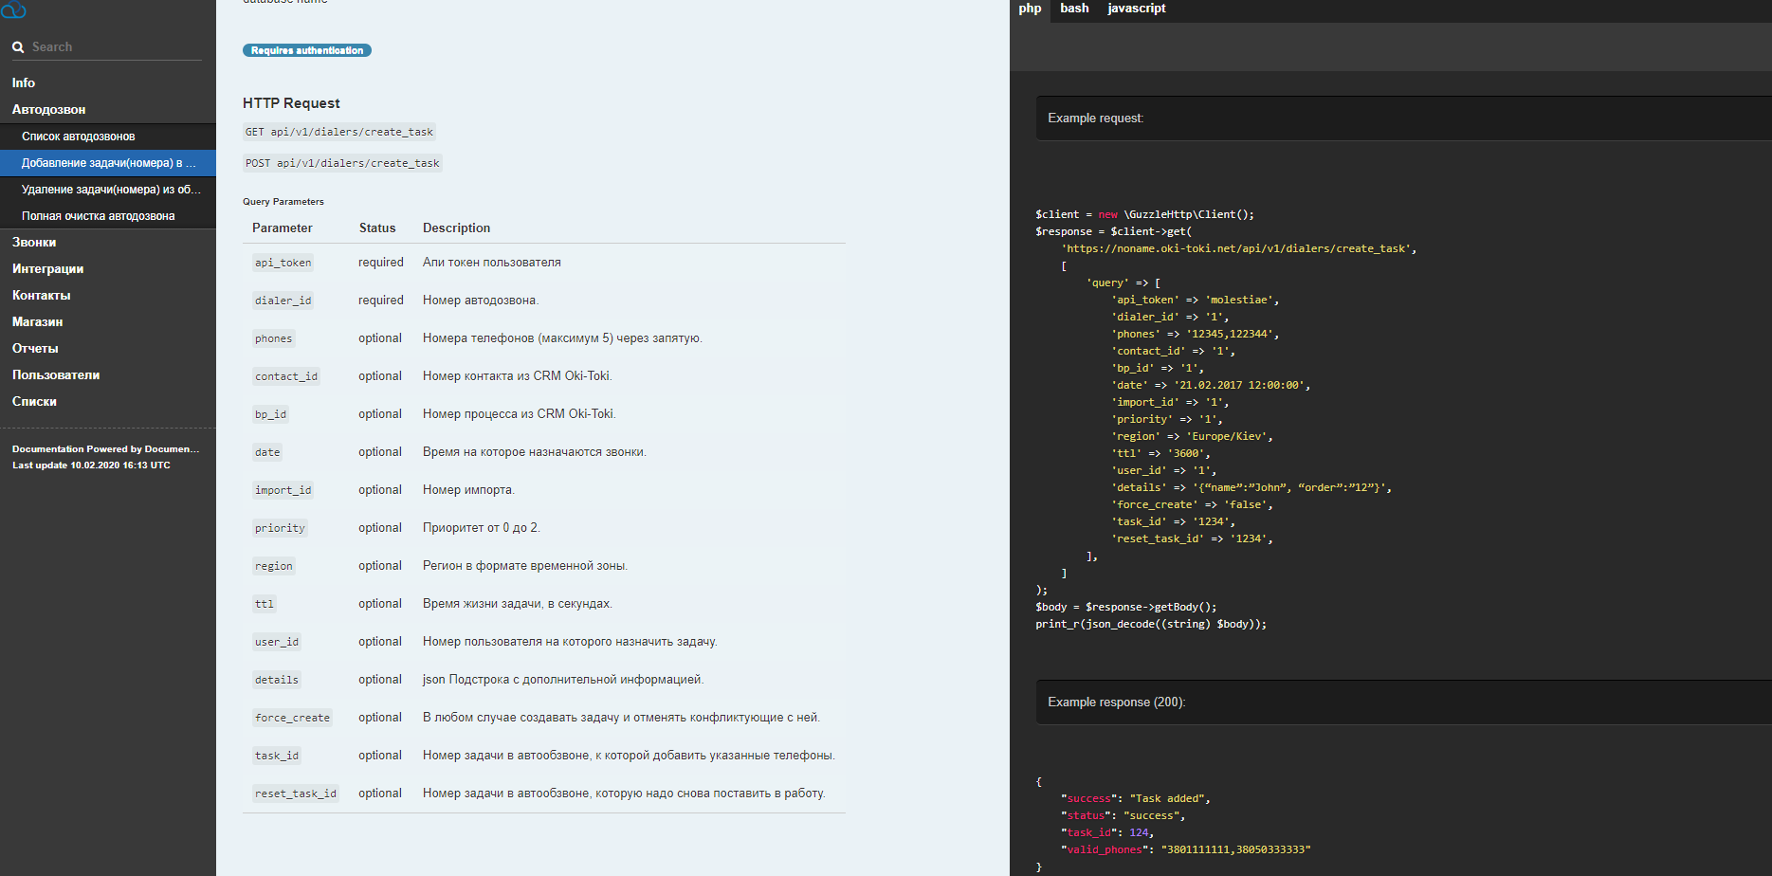Open Список автодозвонов page
1772x876 pixels.
tap(79, 137)
